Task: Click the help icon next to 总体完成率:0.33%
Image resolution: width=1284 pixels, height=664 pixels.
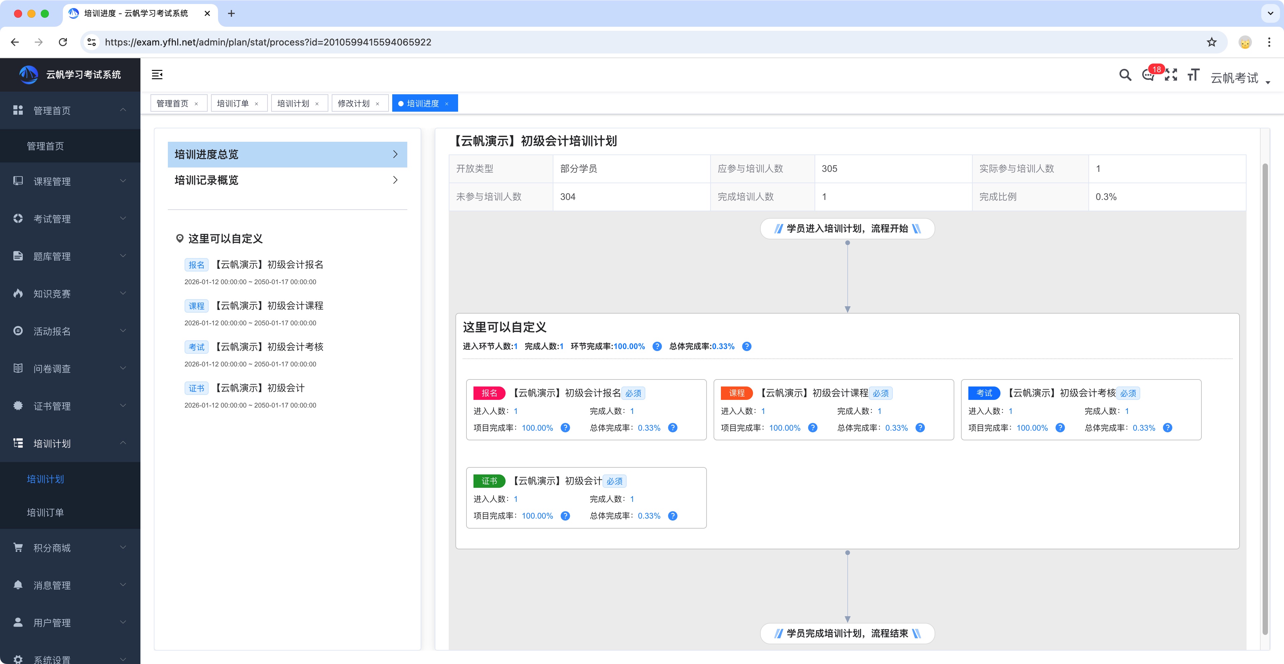Action: [x=747, y=346]
